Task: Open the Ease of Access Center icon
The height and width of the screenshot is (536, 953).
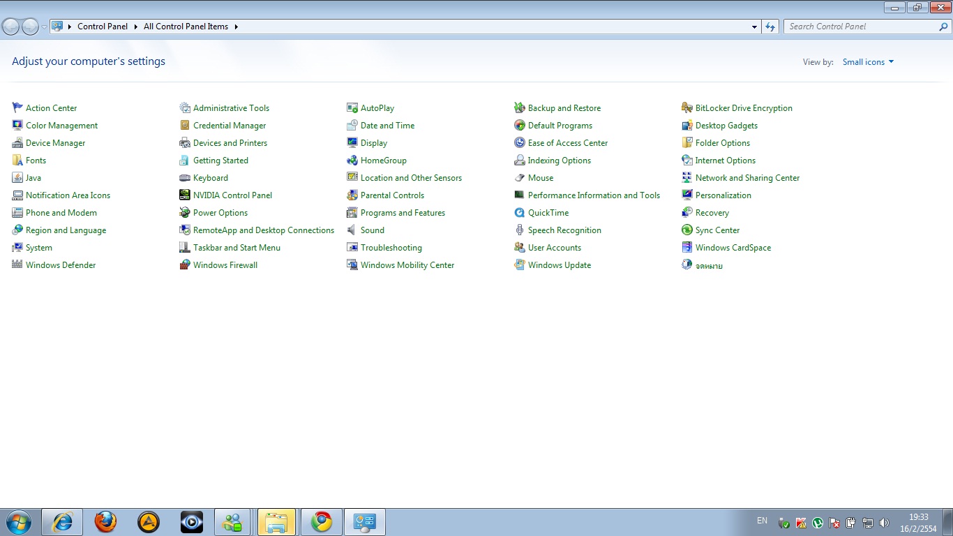Action: [x=520, y=142]
